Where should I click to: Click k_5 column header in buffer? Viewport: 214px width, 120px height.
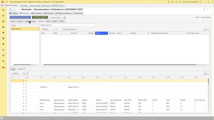pyautogui.click(x=97, y=77)
